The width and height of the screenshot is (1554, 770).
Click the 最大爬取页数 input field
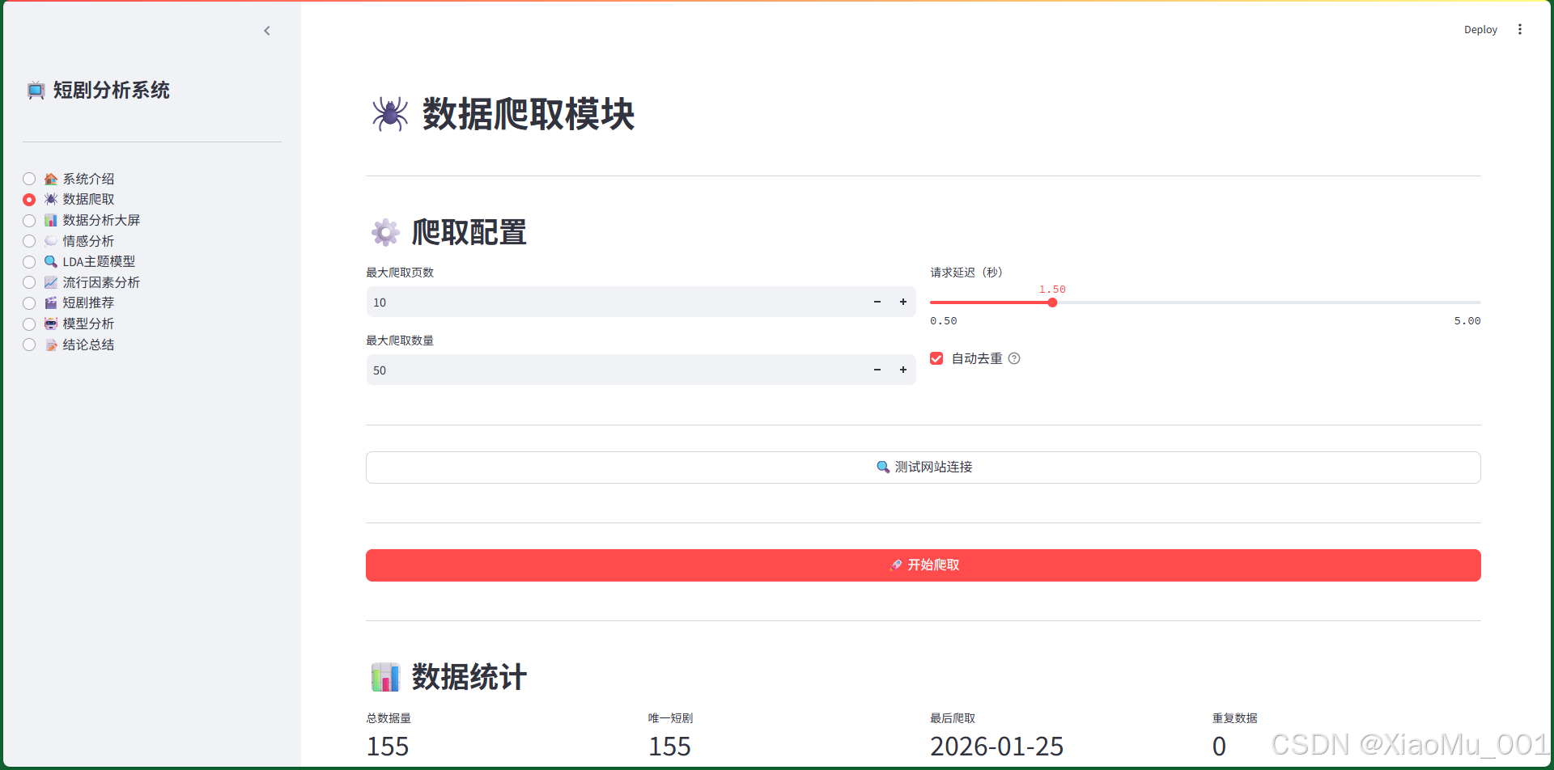click(x=615, y=302)
